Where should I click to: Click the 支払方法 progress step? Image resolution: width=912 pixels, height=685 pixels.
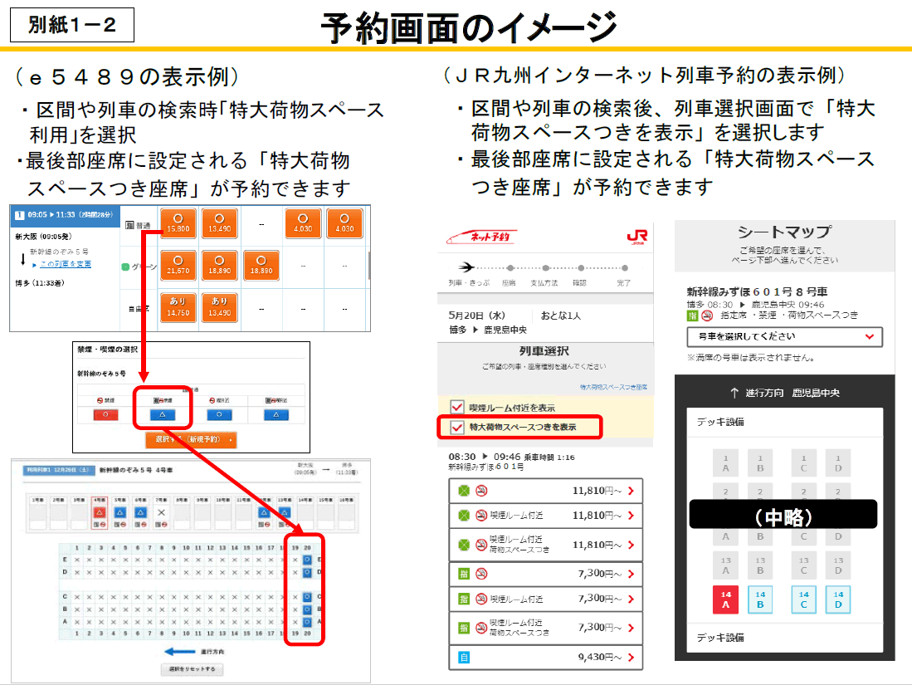tap(544, 283)
